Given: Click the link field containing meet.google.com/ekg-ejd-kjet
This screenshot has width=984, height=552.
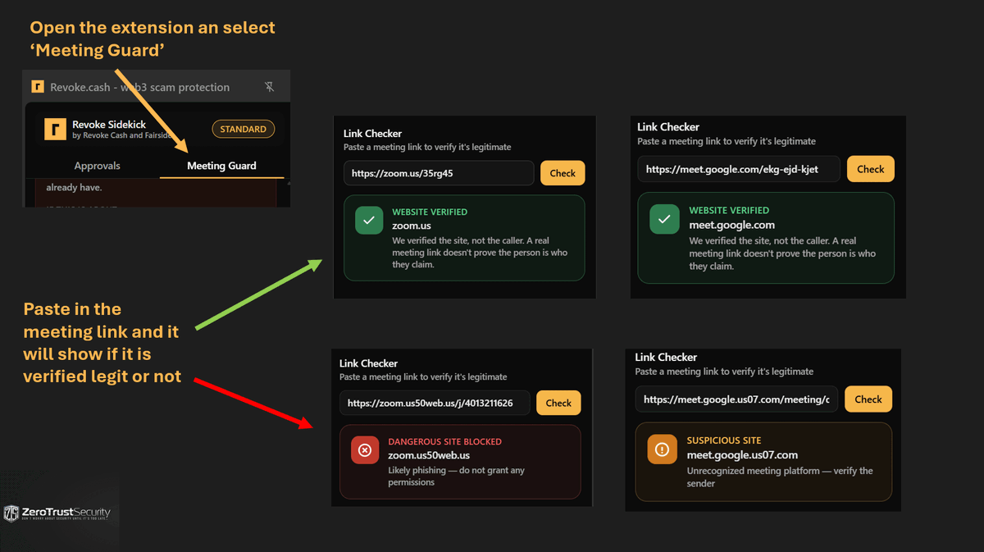Looking at the screenshot, I should coord(739,169).
